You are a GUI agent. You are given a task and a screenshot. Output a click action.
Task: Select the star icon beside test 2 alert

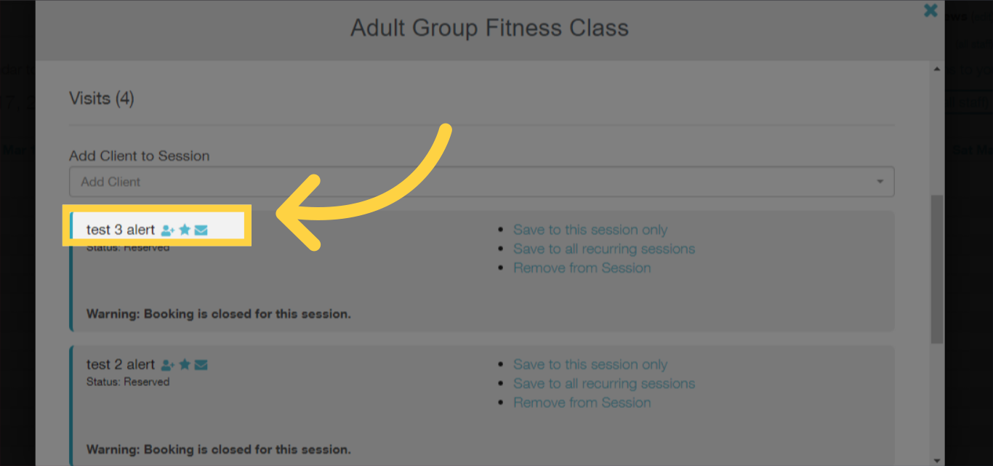point(185,364)
